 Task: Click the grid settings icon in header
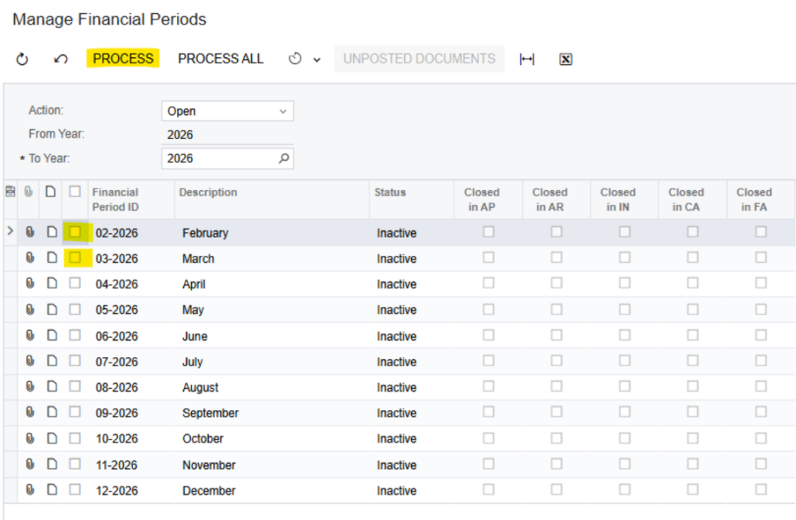(x=9, y=191)
